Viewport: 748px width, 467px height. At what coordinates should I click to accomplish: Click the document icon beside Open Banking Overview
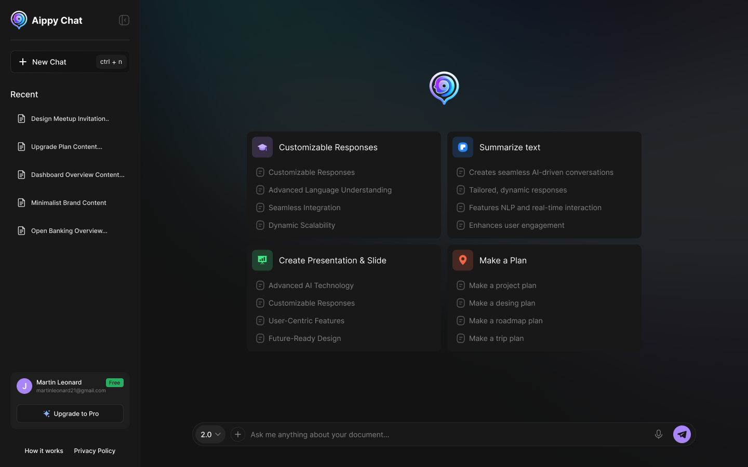[21, 231]
